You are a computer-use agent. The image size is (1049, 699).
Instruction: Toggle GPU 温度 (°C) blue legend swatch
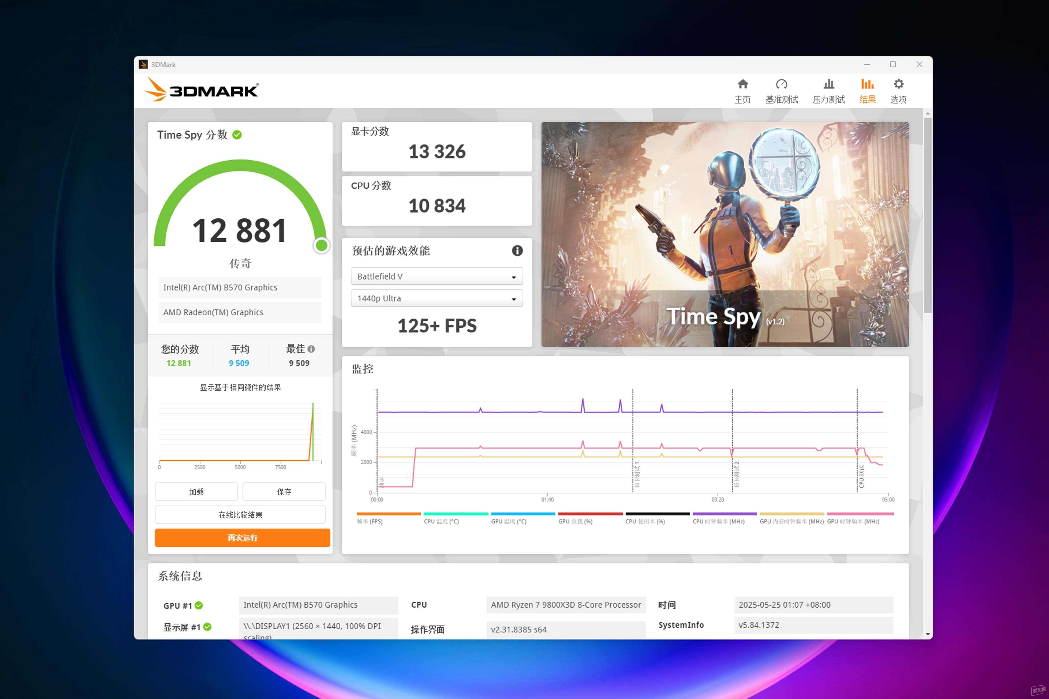[523, 514]
